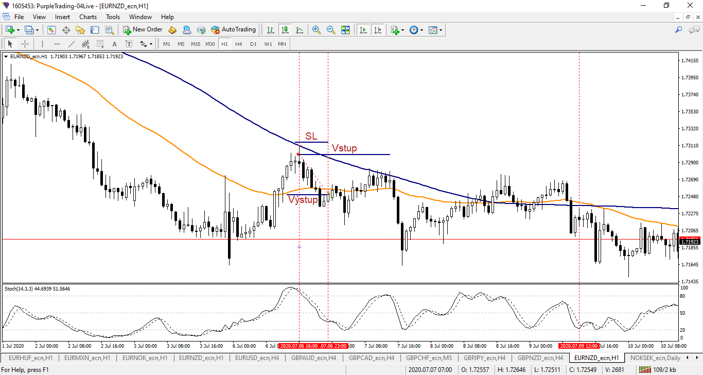The height and width of the screenshot is (375, 703).
Task: Open the Charts menu
Action: [88, 17]
